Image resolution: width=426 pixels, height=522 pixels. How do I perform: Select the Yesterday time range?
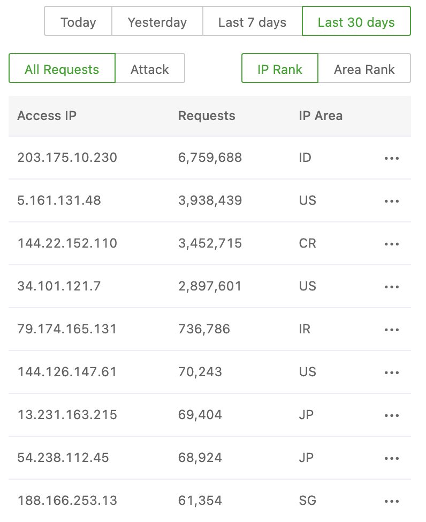tap(157, 21)
